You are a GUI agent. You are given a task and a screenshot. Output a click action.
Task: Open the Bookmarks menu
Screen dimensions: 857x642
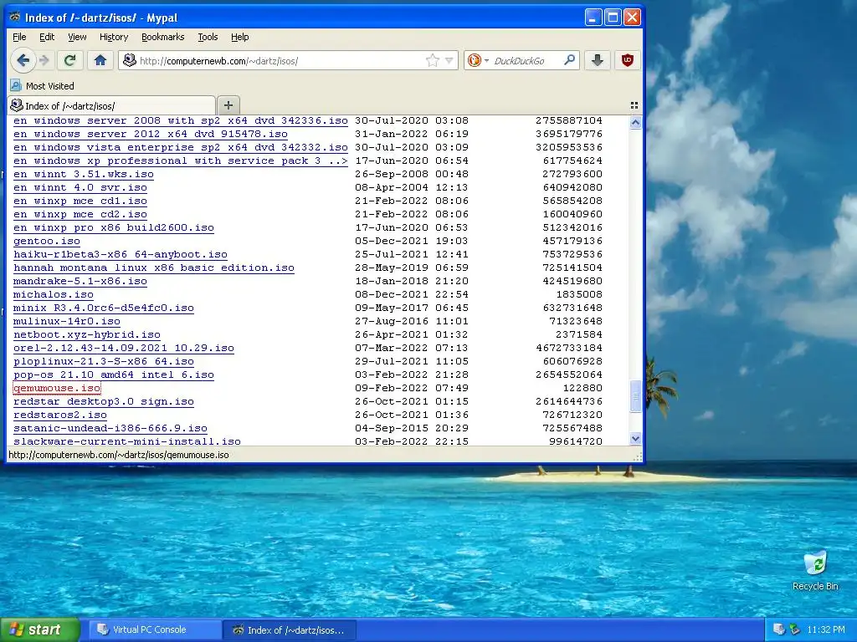click(x=163, y=37)
